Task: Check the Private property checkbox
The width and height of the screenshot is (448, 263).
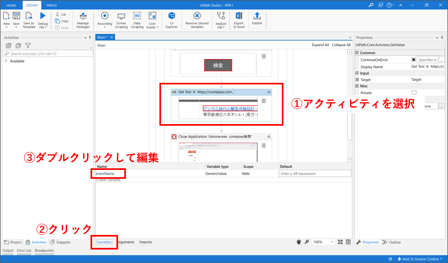Action: click(x=414, y=93)
